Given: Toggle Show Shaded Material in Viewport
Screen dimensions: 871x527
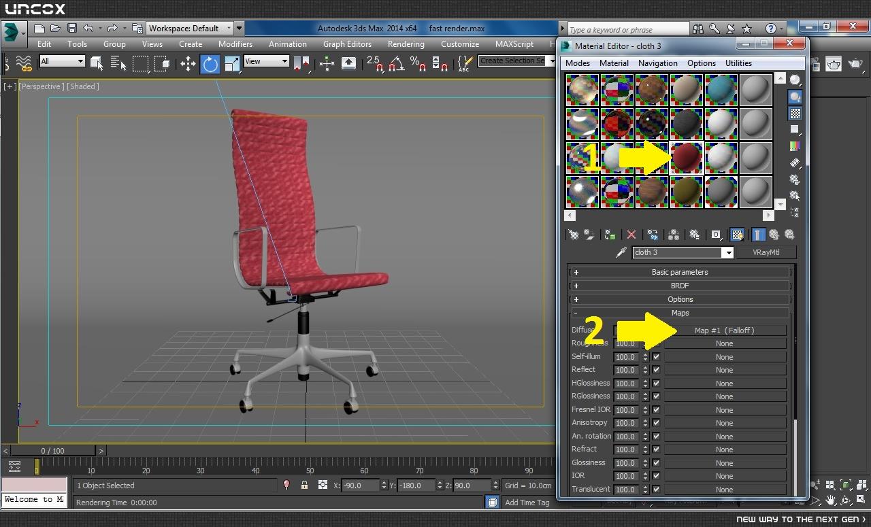Looking at the screenshot, I should [737, 235].
